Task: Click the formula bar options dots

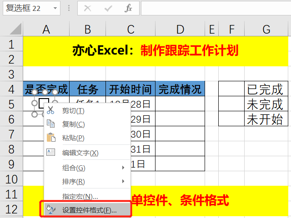Action: [x=69, y=8]
